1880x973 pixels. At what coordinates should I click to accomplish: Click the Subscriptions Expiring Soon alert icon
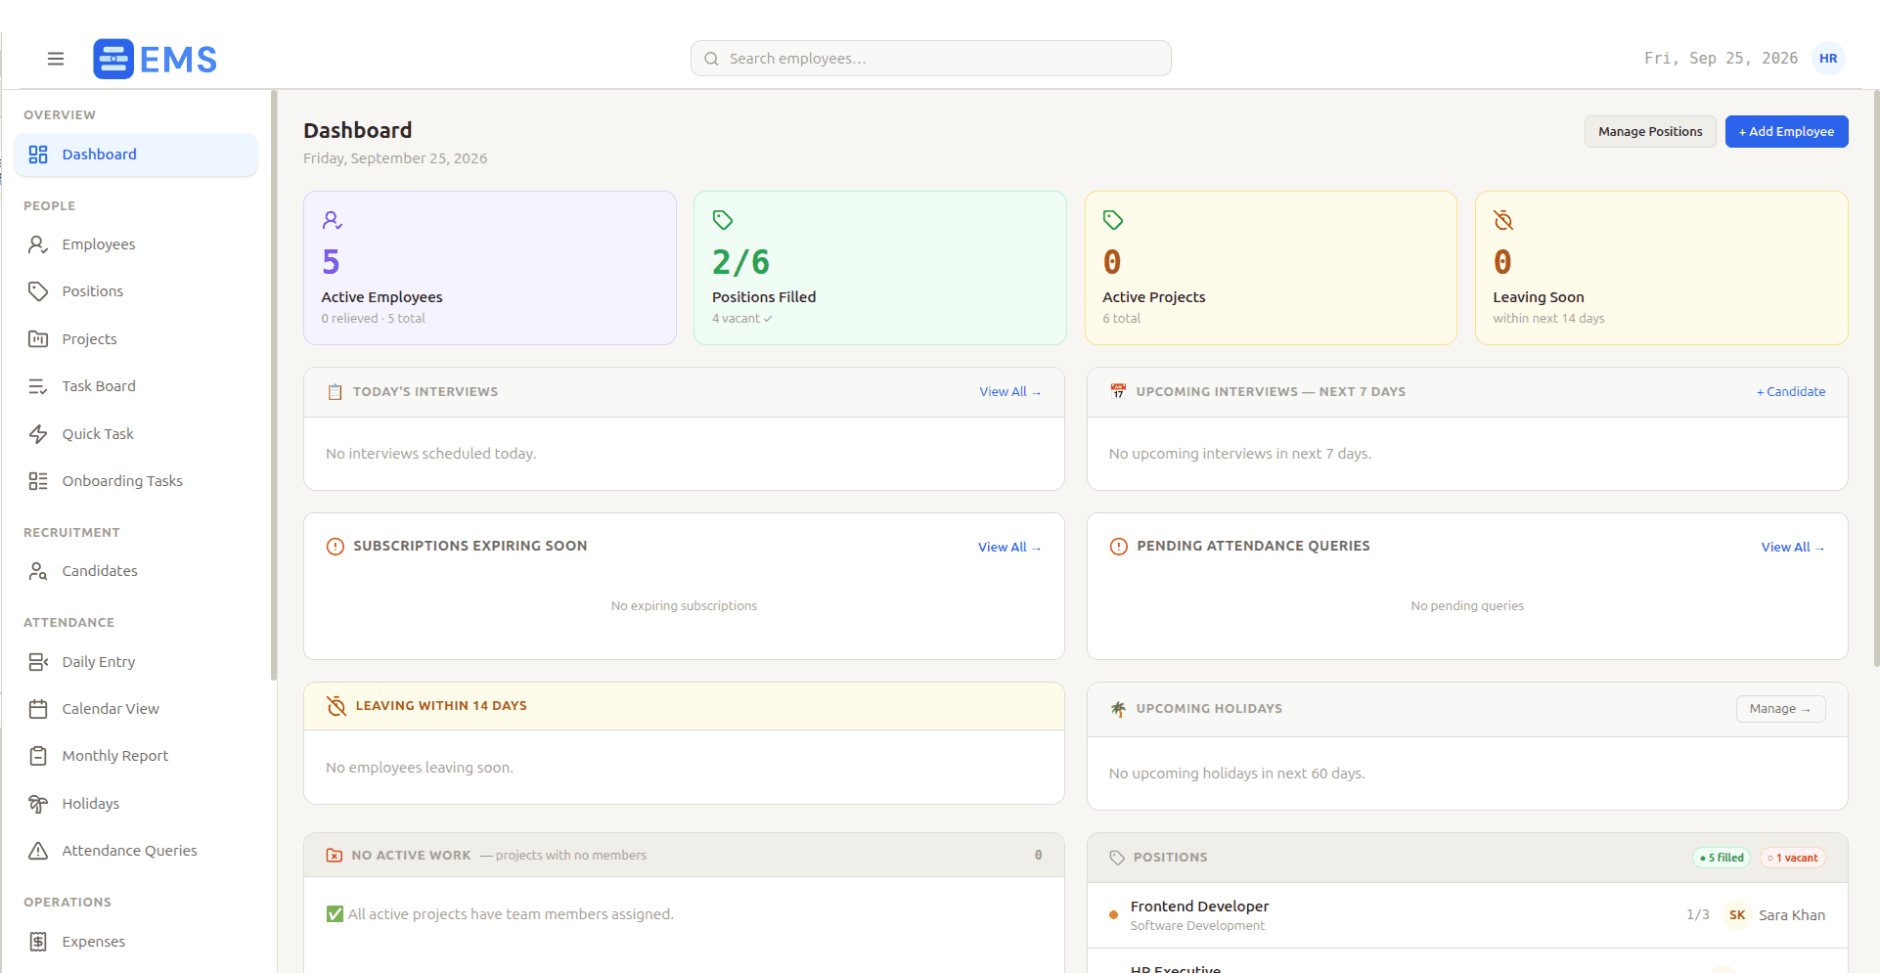click(x=336, y=547)
